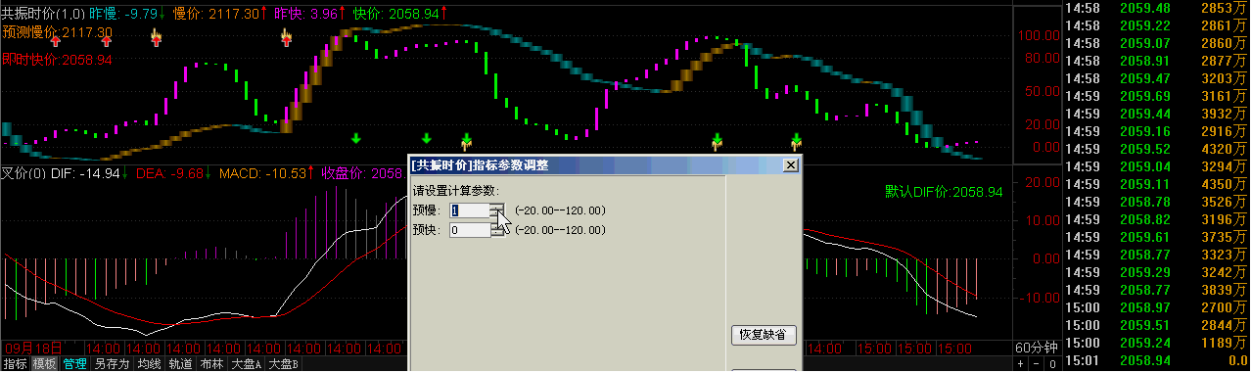1252x373 pixels.
Task: Click the yellow hand signal icon near top center
Action: pos(287,38)
